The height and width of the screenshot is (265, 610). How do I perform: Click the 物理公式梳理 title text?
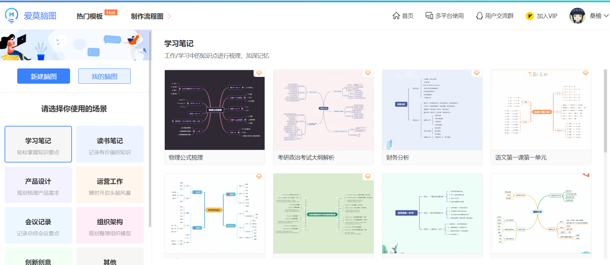[x=186, y=158]
